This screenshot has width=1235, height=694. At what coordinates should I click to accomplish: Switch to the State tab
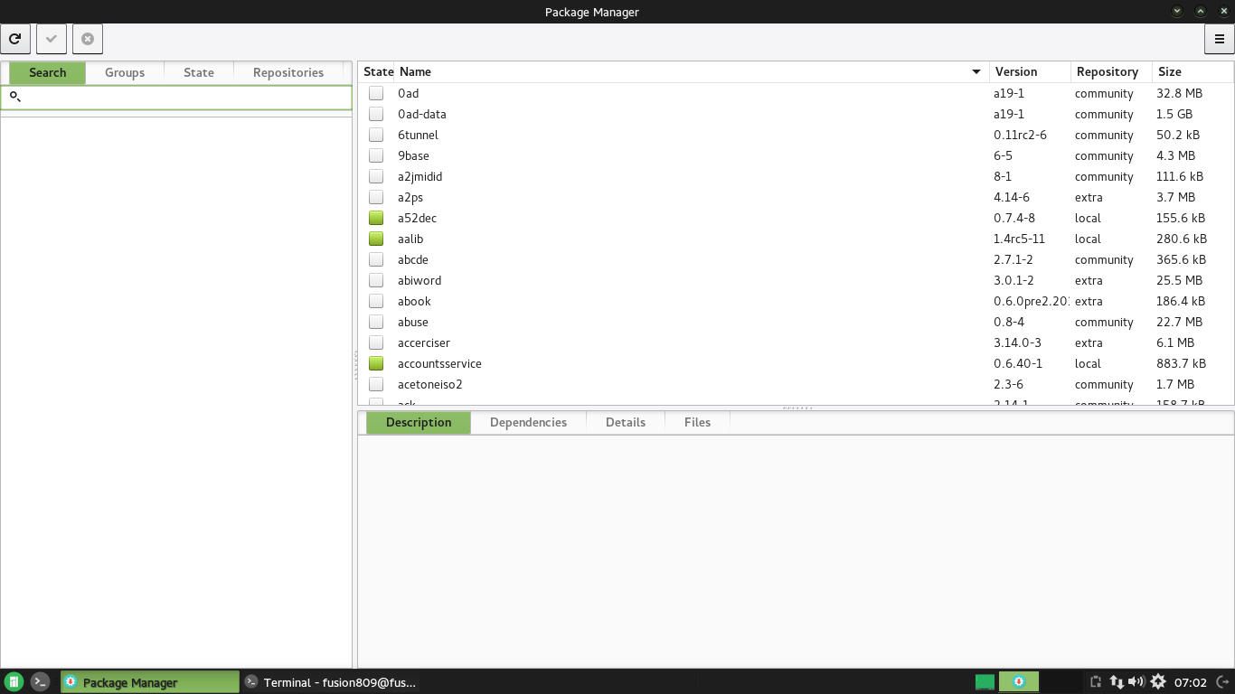pyautogui.click(x=199, y=72)
